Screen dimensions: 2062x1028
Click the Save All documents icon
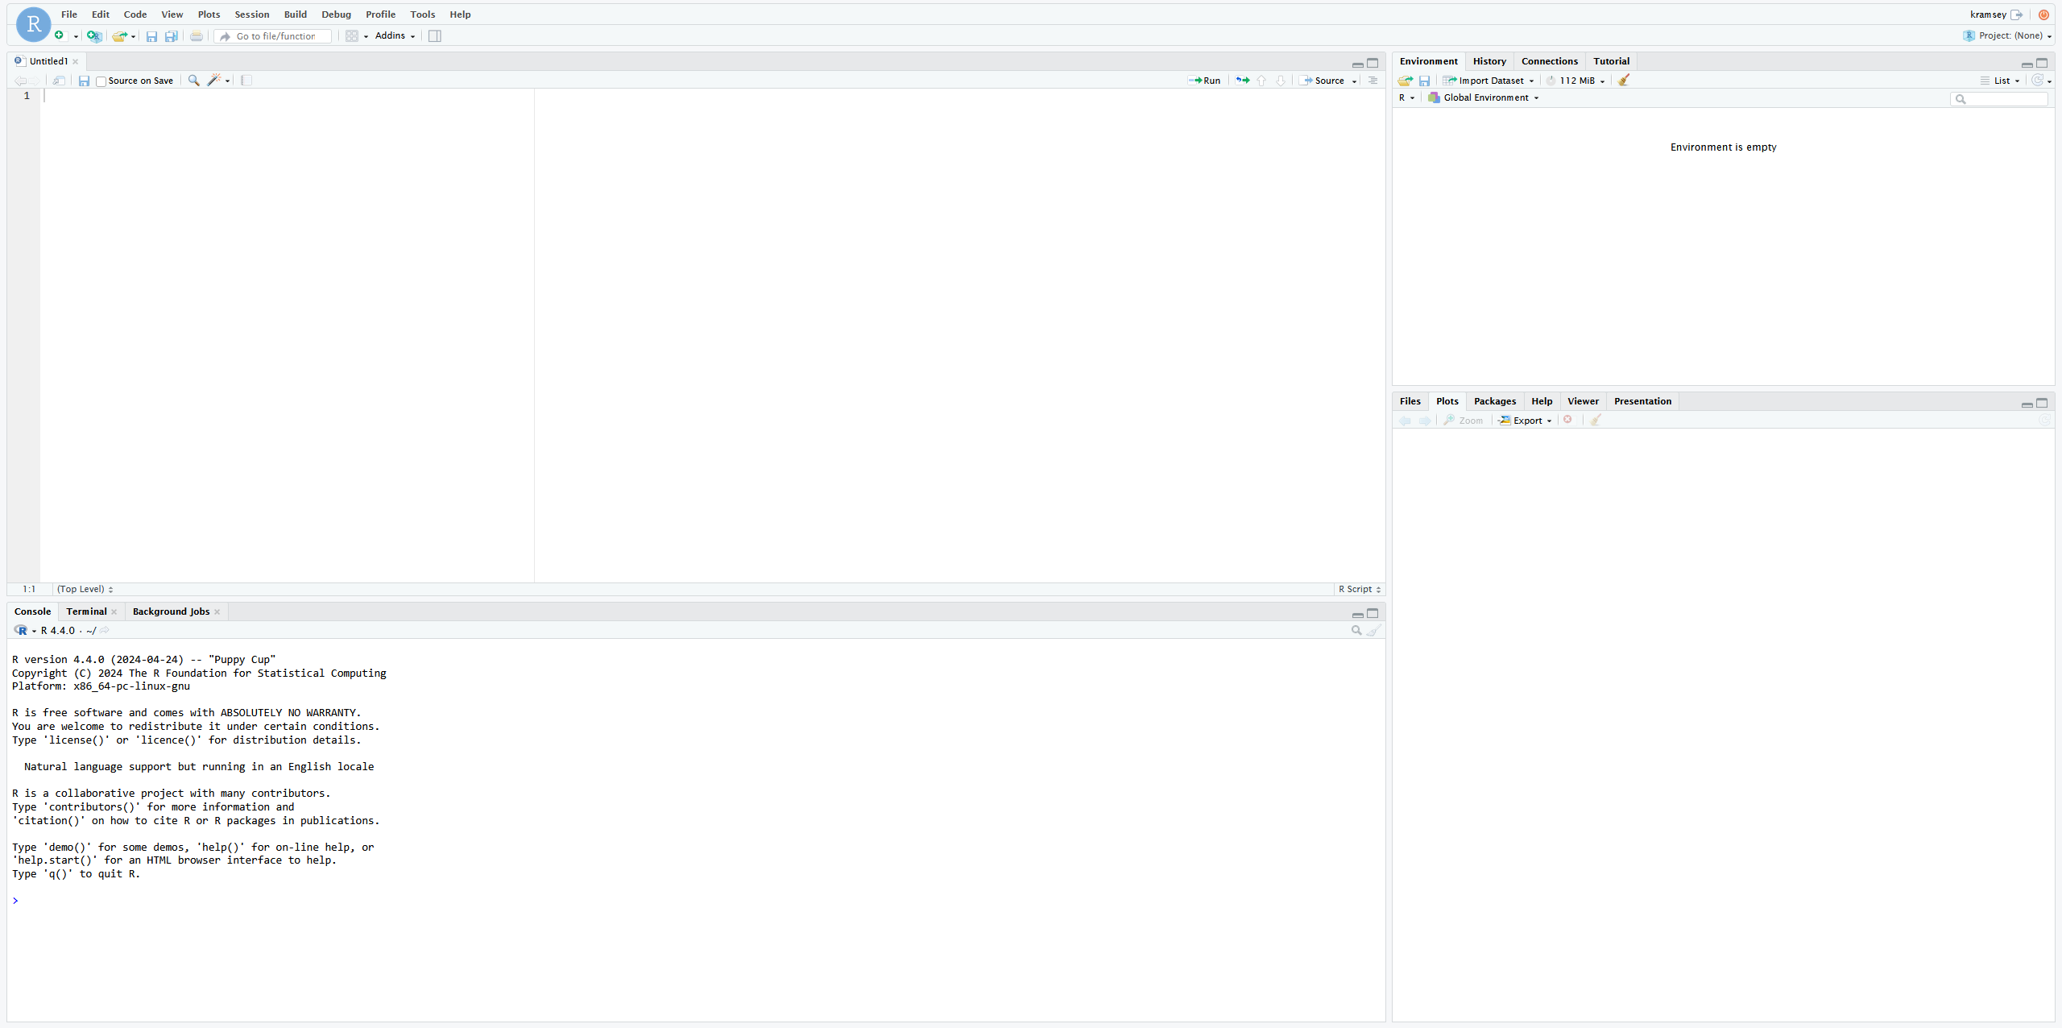point(172,36)
